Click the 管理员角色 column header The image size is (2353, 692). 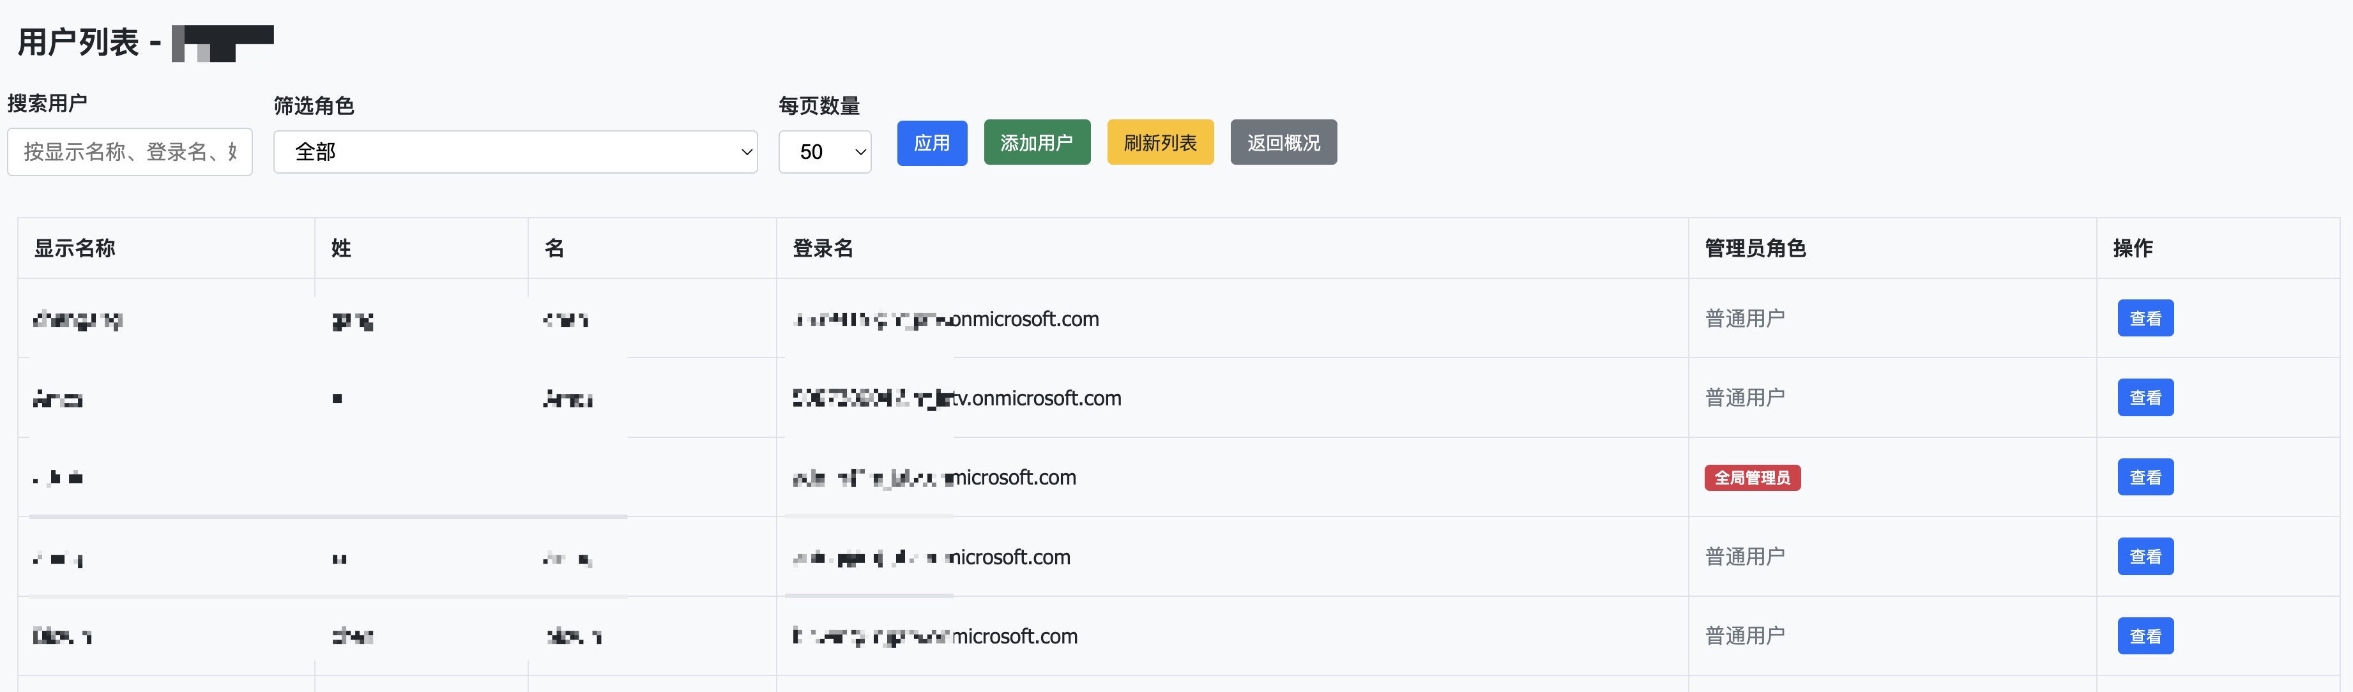[1755, 248]
